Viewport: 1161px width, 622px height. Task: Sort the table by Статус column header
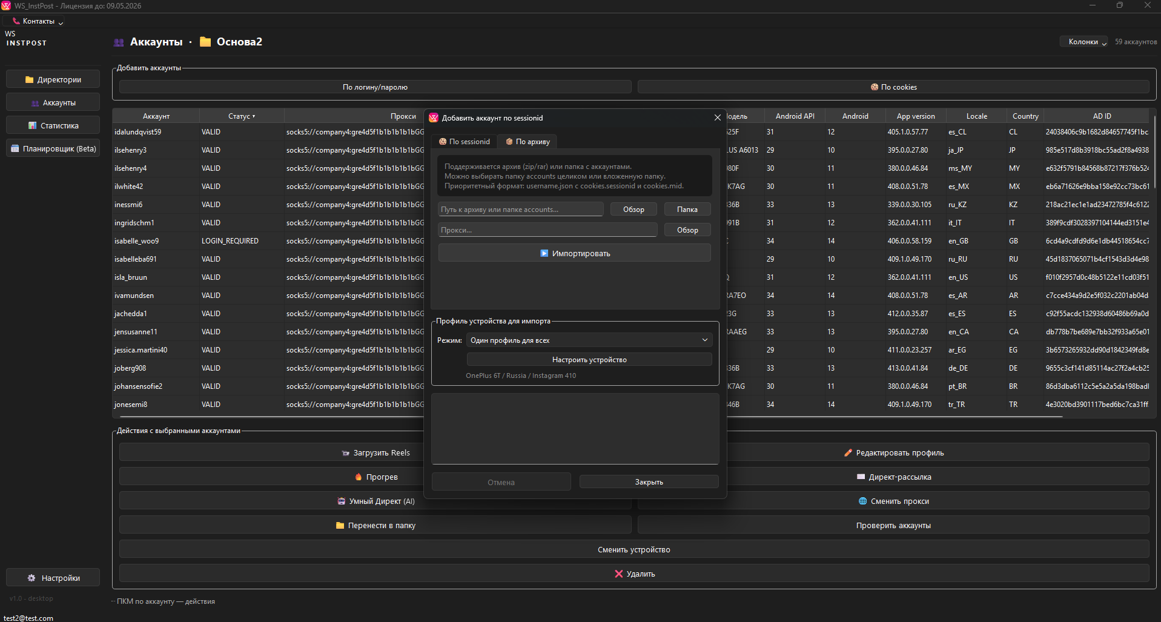click(x=241, y=116)
